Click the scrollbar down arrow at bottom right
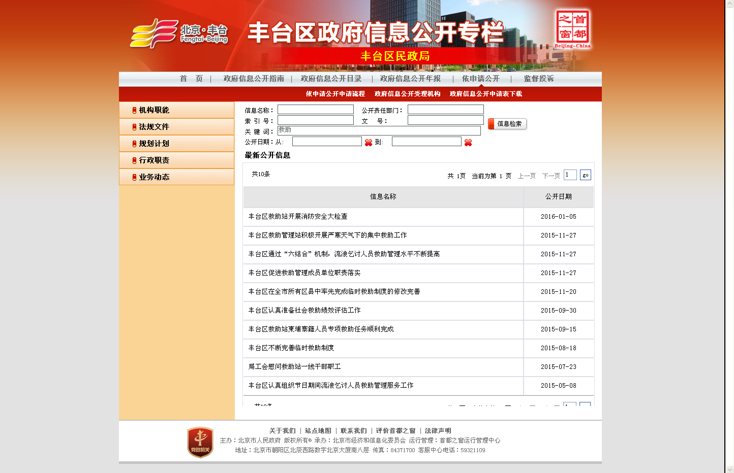 tap(729, 469)
